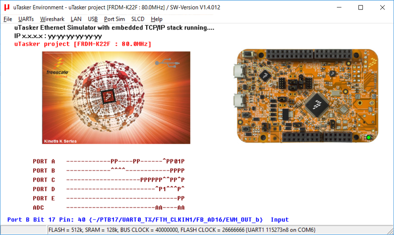394x235 pixels.
Task: Click the lower USB connector on the board
Action: coord(239,101)
